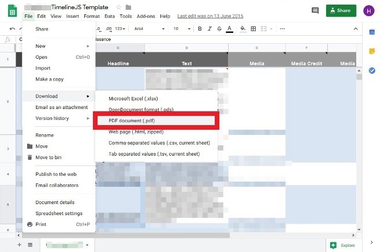The height and width of the screenshot is (252, 381).
Task: Open the Arial font dropdown
Action: (x=149, y=29)
